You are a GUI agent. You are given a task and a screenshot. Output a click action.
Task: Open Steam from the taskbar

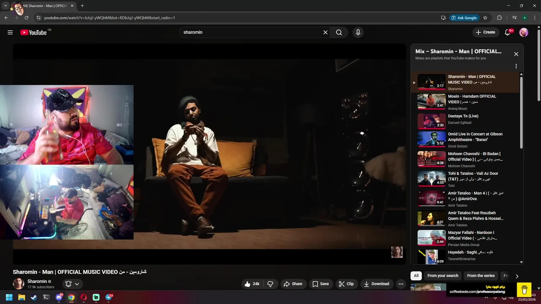point(34,297)
